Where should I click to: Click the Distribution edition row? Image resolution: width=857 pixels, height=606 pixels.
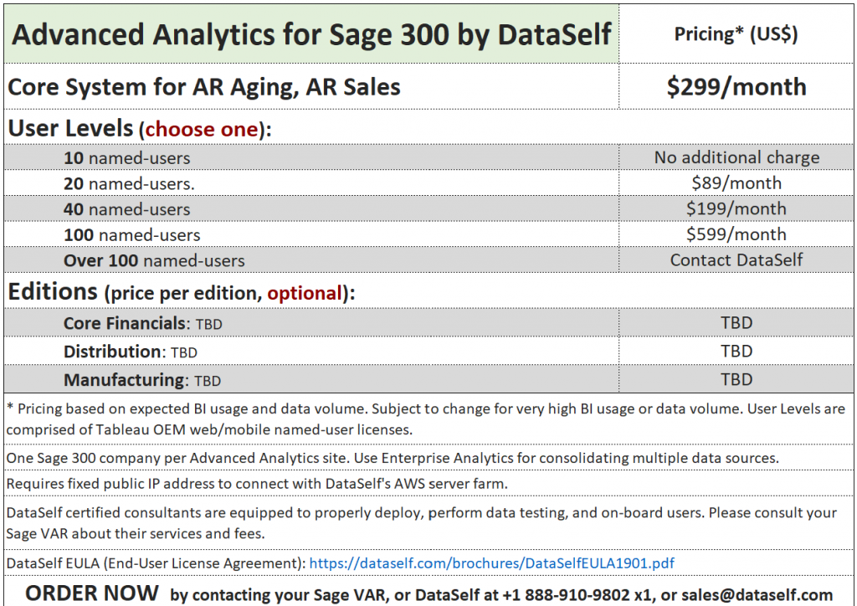[x=131, y=352]
